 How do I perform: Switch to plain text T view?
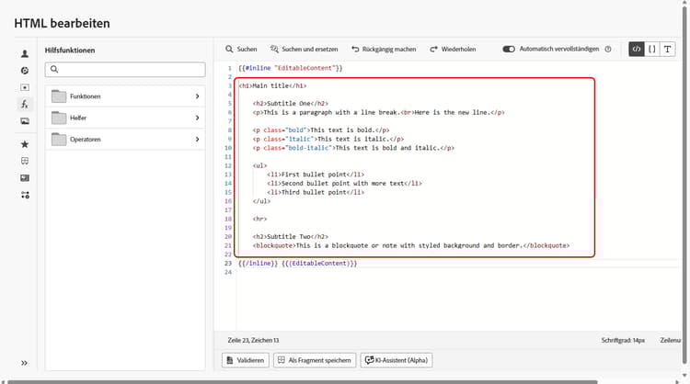coord(669,49)
